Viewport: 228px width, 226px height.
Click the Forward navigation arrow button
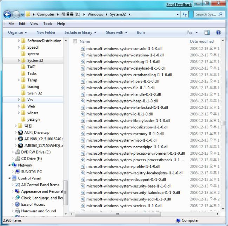(x=16, y=14)
